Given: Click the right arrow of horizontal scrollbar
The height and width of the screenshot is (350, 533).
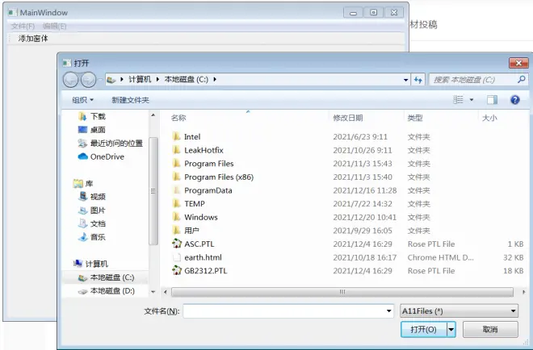Looking at the screenshot, I should pyautogui.click(x=524, y=292).
